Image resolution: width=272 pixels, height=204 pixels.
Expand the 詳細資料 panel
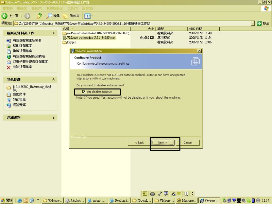click(53, 117)
